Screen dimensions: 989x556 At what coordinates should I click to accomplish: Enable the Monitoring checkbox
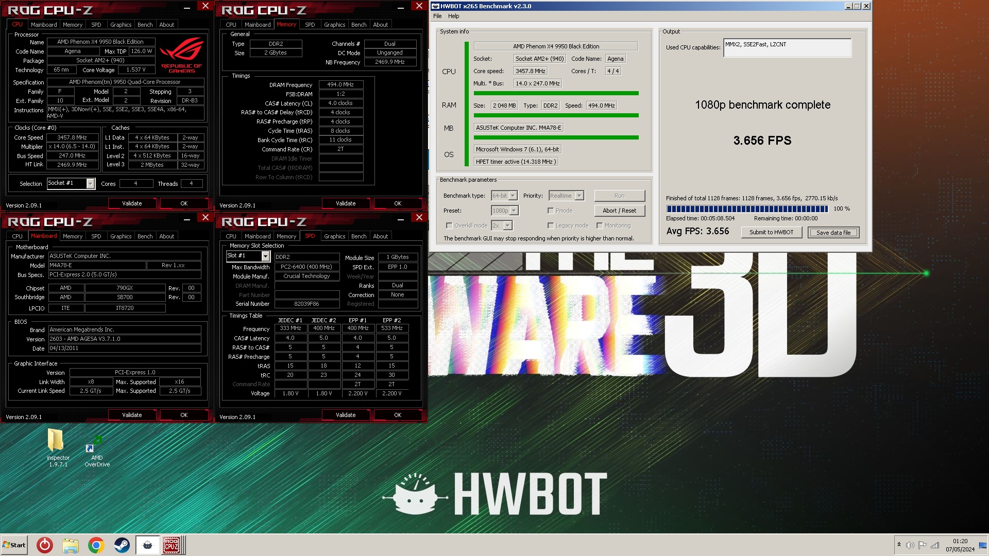[600, 225]
